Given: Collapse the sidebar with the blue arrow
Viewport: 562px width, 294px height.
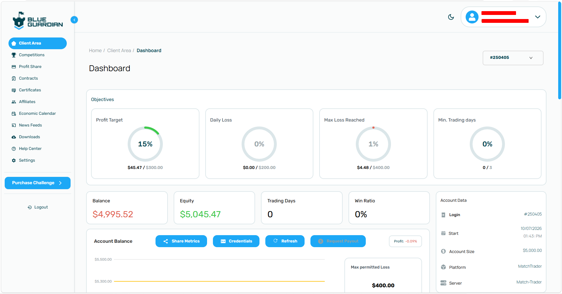Looking at the screenshot, I should pyautogui.click(x=74, y=20).
